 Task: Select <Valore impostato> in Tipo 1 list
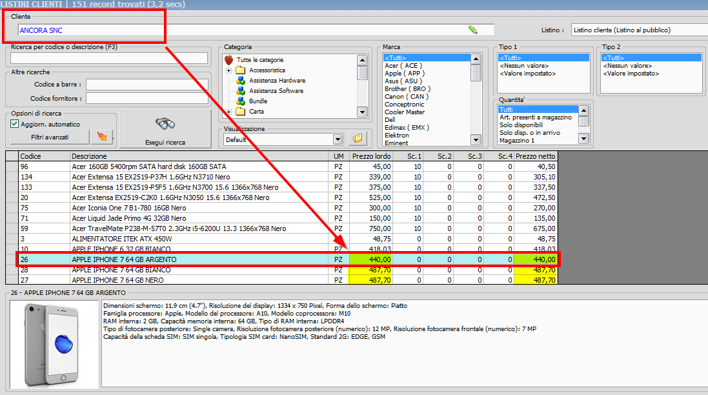pos(528,73)
